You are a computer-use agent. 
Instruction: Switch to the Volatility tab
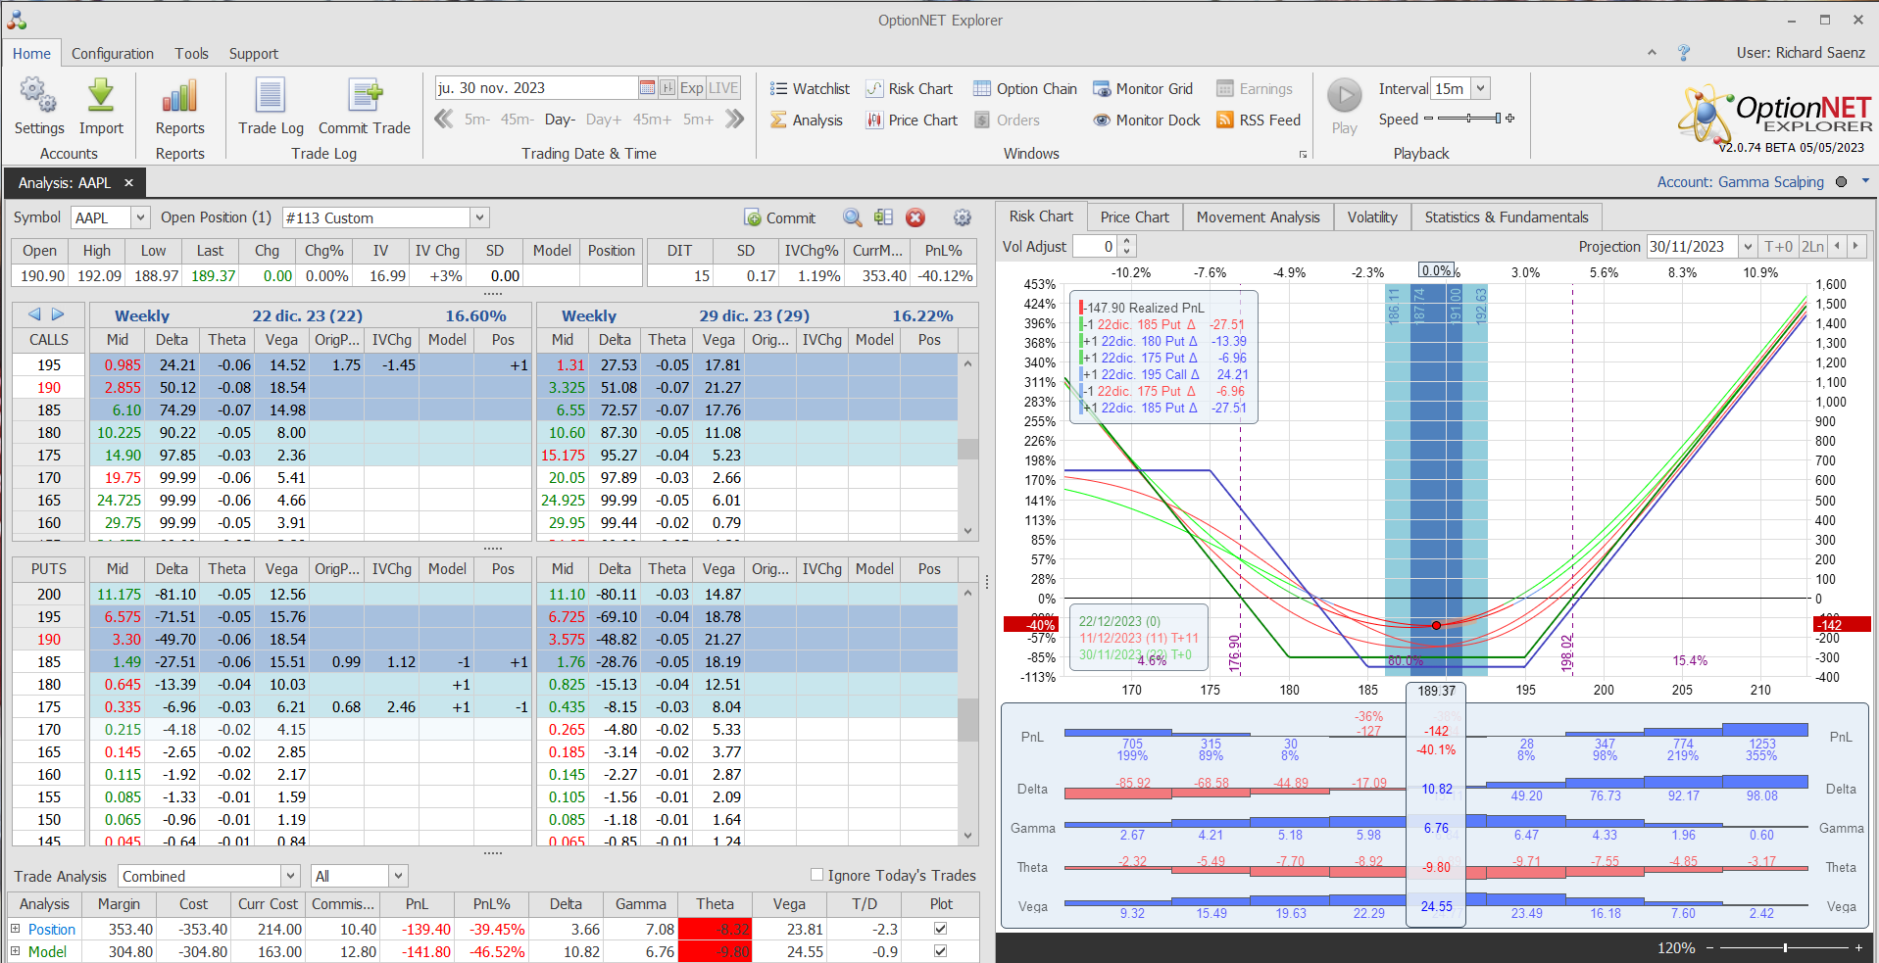point(1371,217)
